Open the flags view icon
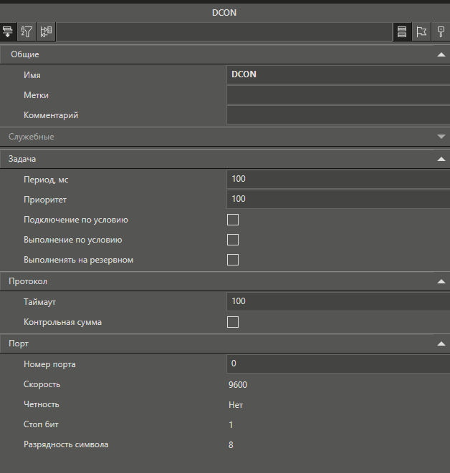This screenshot has width=450, height=473. tap(421, 31)
